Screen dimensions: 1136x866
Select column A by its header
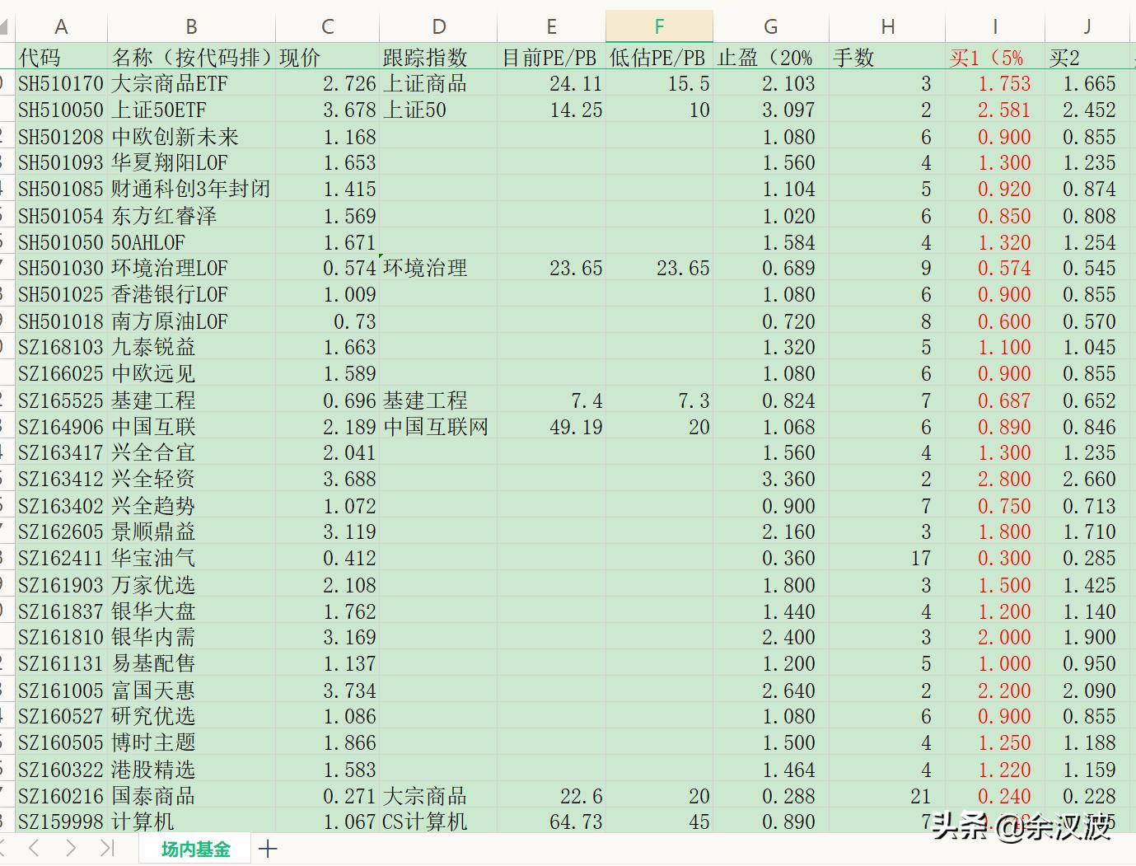point(61,26)
